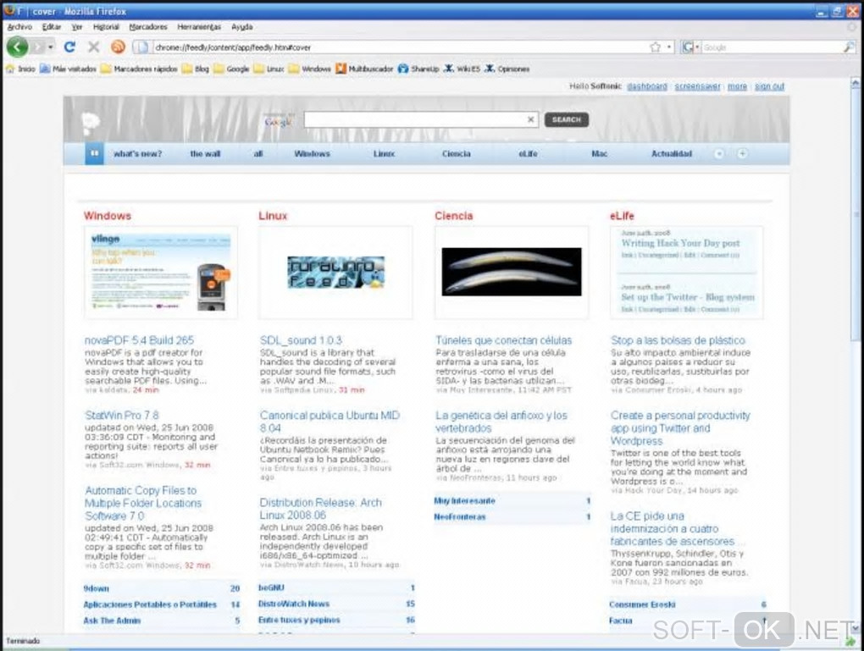The width and height of the screenshot is (864, 651).
Task: Click the page scrollbar up arrow
Action: pos(856,84)
